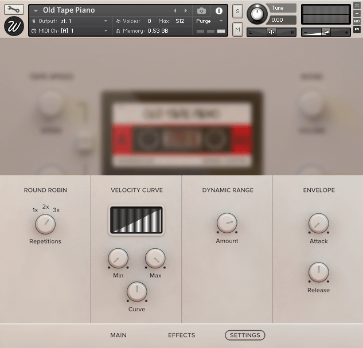Click the velocity Curve knob
Image resolution: width=363 pixels, height=348 pixels.
(x=137, y=292)
